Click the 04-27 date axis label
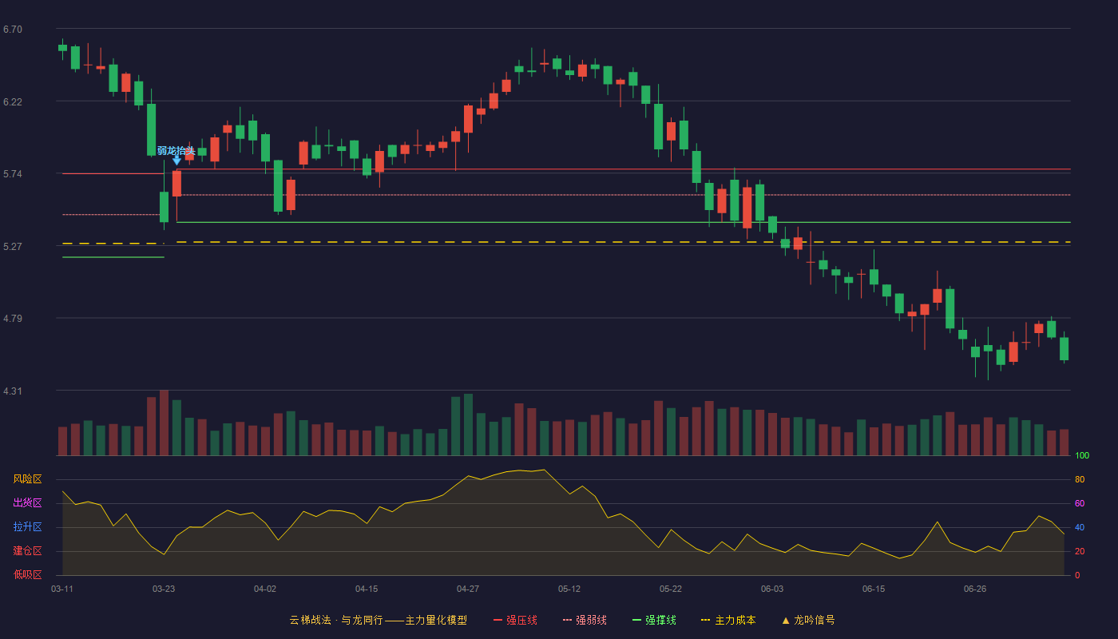The height and width of the screenshot is (639, 1118). tap(468, 589)
